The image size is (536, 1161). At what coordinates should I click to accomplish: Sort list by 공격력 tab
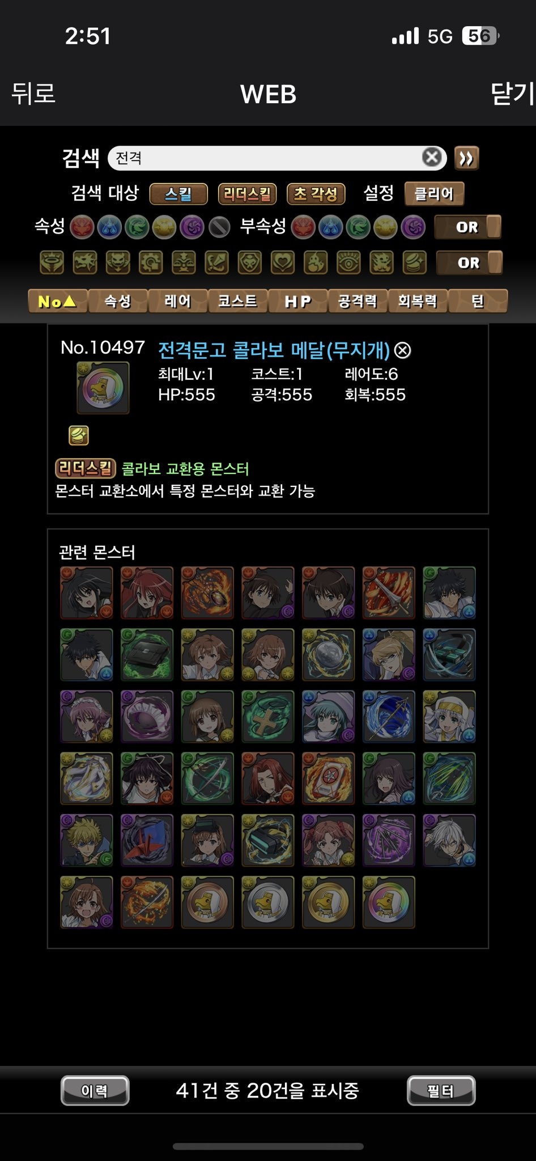pyautogui.click(x=358, y=301)
